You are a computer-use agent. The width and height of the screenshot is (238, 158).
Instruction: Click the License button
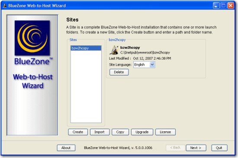point(165,132)
